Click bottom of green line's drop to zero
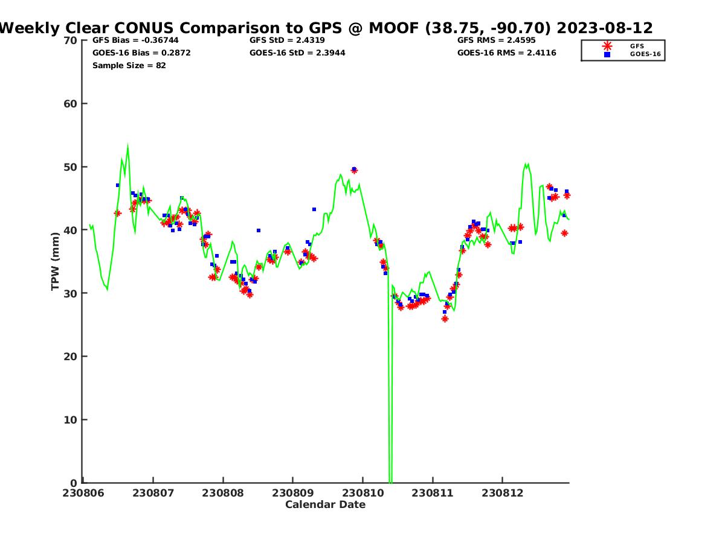This screenshot has width=725, height=543. point(390,481)
